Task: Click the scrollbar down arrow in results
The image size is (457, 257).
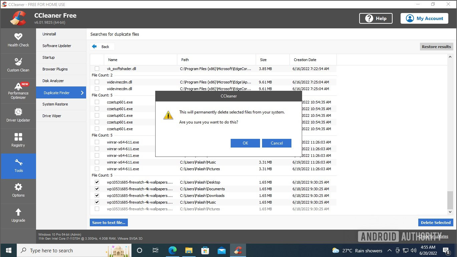Action: [450, 212]
